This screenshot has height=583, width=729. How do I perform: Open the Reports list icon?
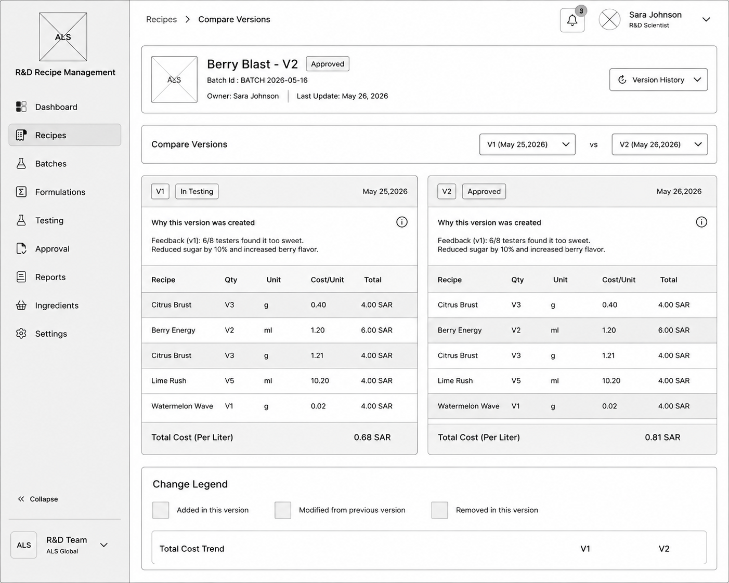click(x=21, y=277)
